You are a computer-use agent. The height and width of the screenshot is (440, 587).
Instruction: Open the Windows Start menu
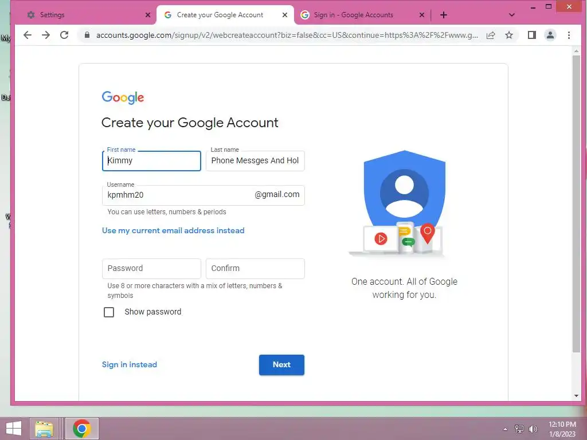[14, 429]
